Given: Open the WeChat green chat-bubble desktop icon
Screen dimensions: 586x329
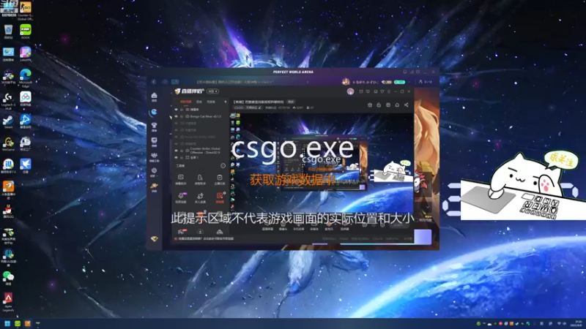Looking at the screenshot, I should click(8, 278).
